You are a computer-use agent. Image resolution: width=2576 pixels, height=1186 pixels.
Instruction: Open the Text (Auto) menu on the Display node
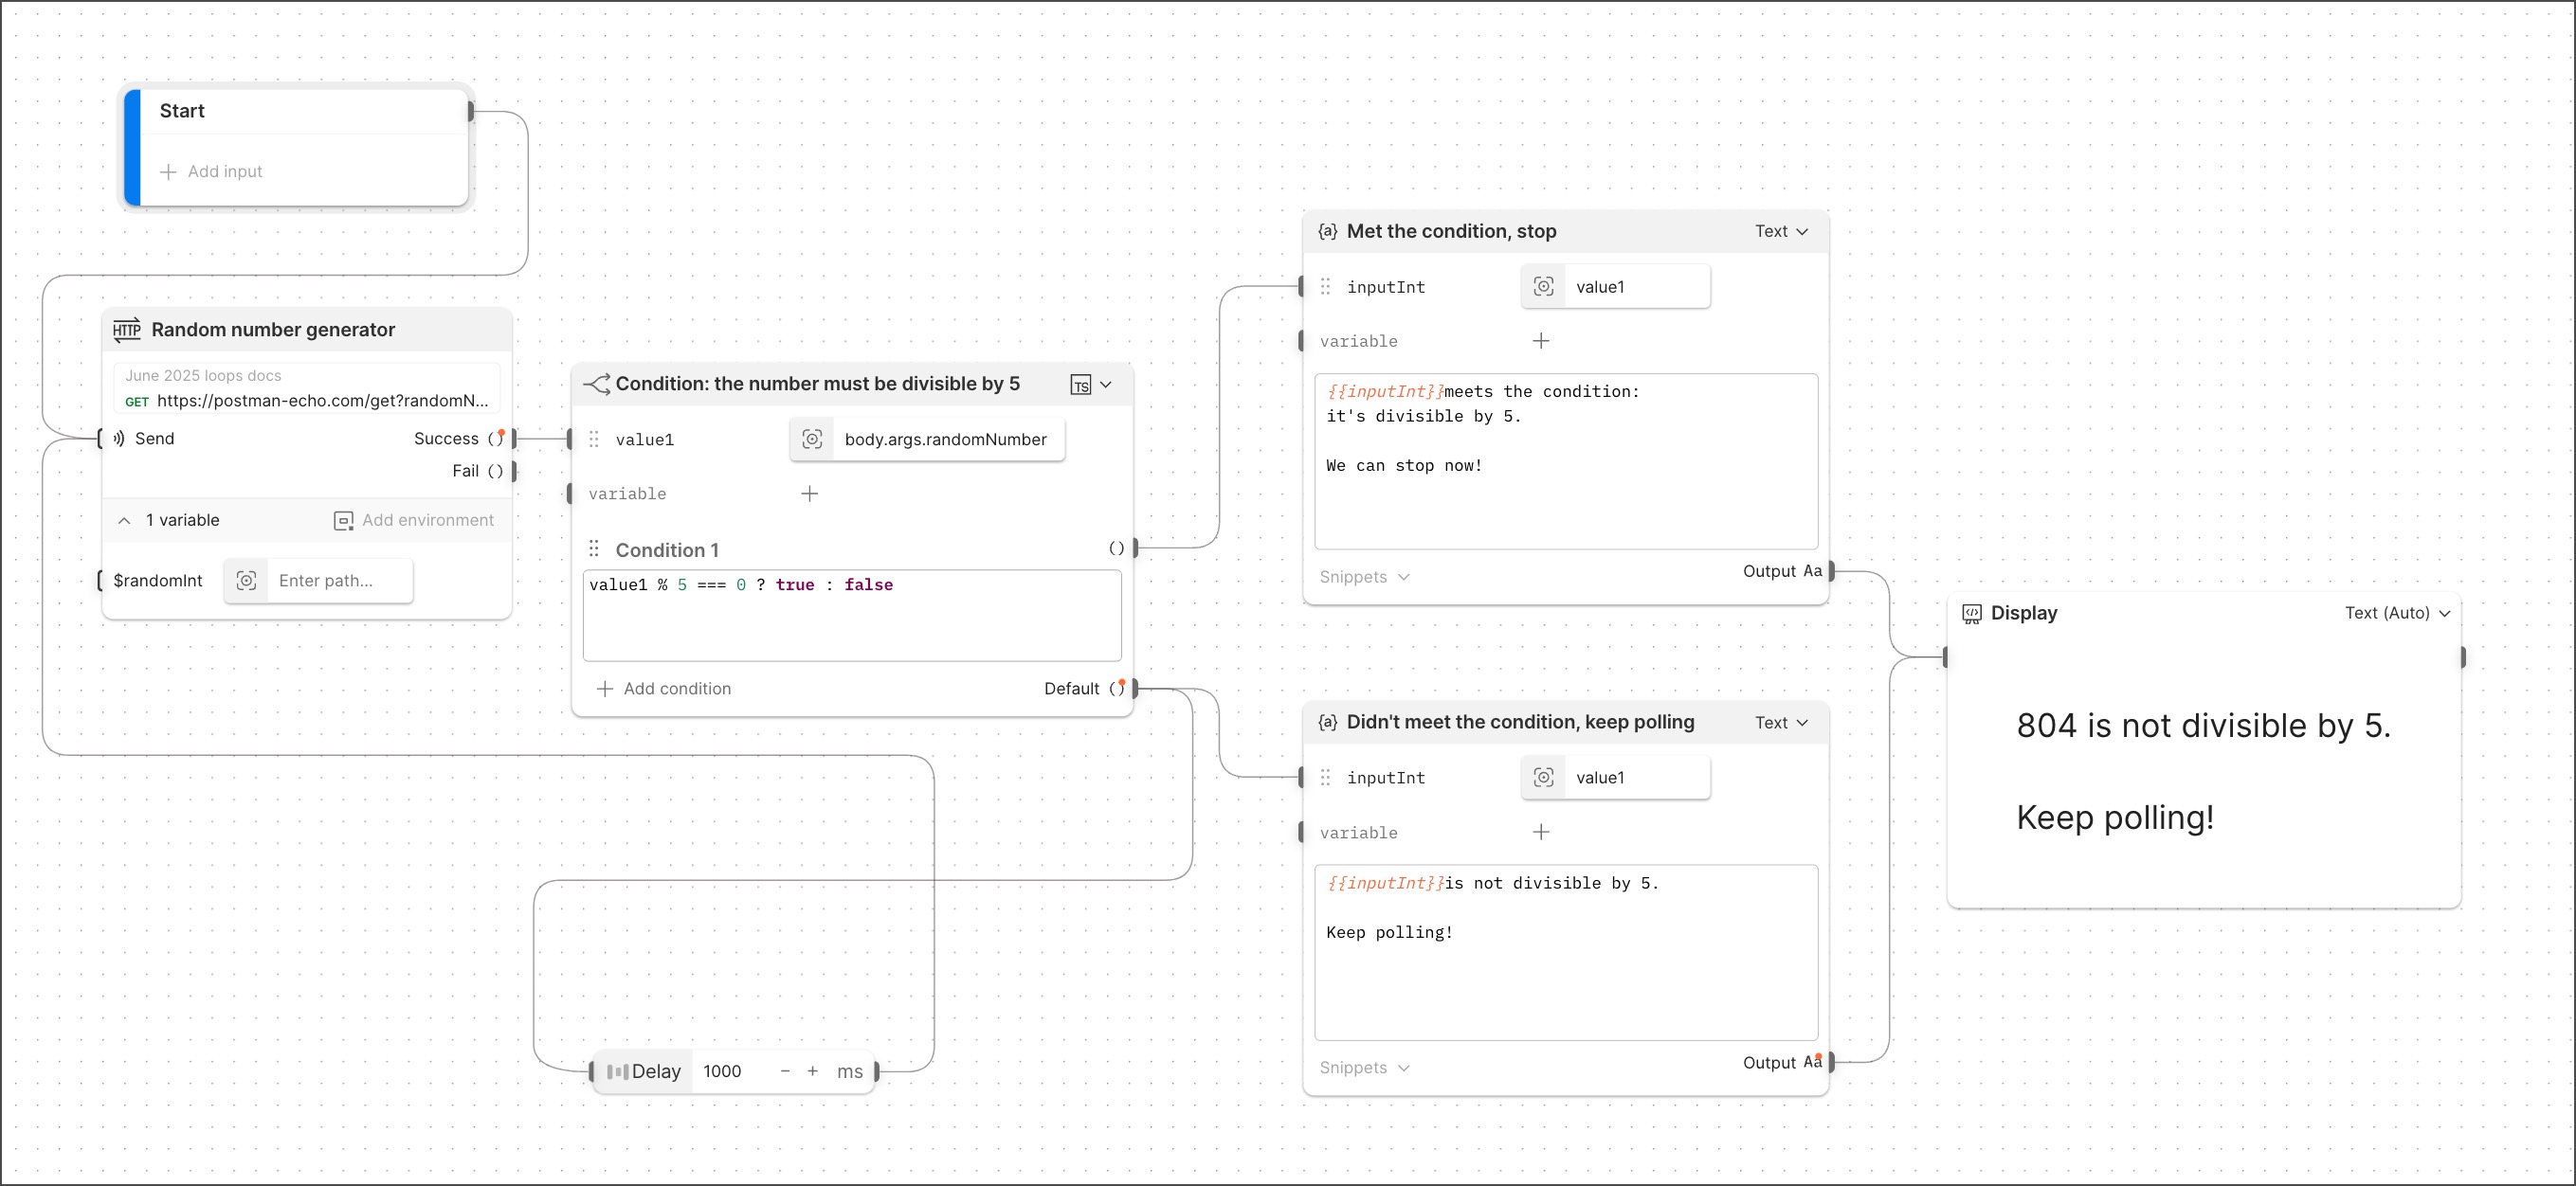(x=2396, y=613)
